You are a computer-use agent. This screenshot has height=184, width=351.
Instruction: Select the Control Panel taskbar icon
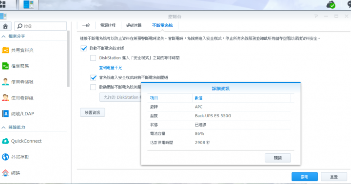pos(28,5)
